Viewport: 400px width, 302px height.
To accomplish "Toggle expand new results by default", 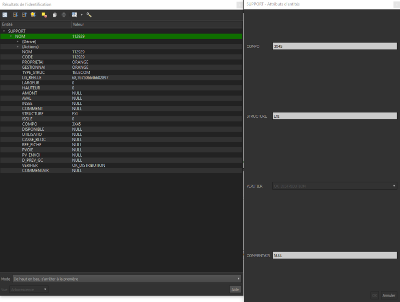I will pyautogui.click(x=33, y=15).
